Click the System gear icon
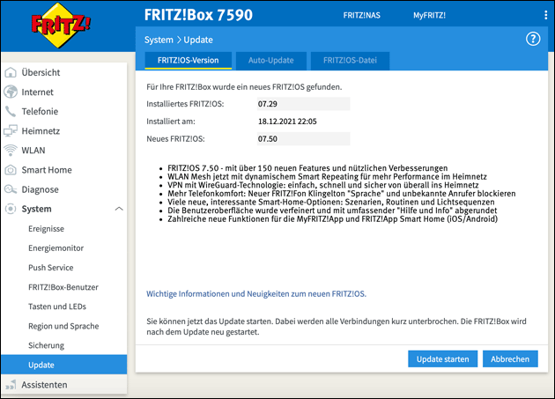Screen dimensions: 555x399 point(11,209)
